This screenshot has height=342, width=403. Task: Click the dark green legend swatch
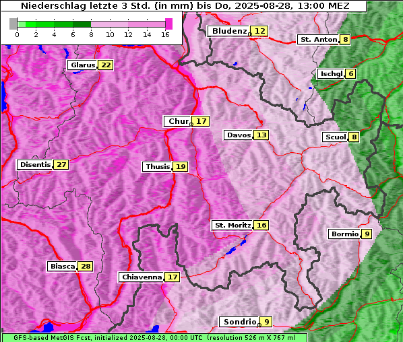82,24
